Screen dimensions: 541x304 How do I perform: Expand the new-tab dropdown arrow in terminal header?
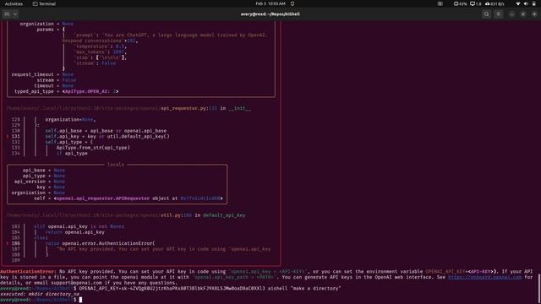click(15, 14)
